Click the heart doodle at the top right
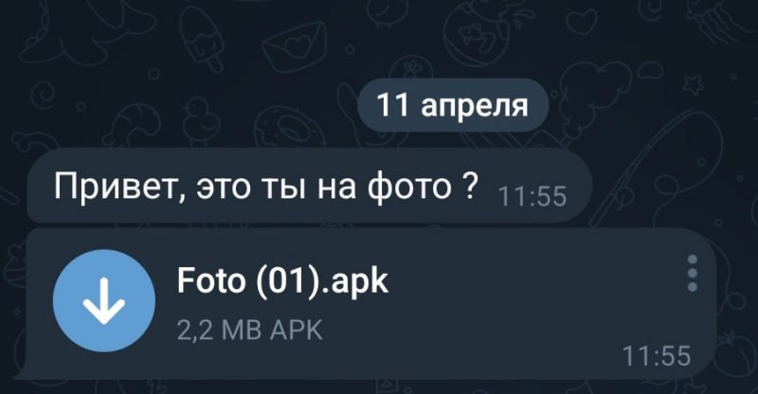The height and width of the screenshot is (394, 758). (x=582, y=21)
